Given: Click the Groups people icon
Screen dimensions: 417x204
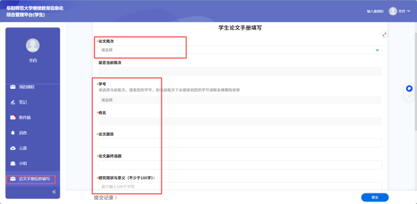Looking at the screenshot, I should (13, 163).
